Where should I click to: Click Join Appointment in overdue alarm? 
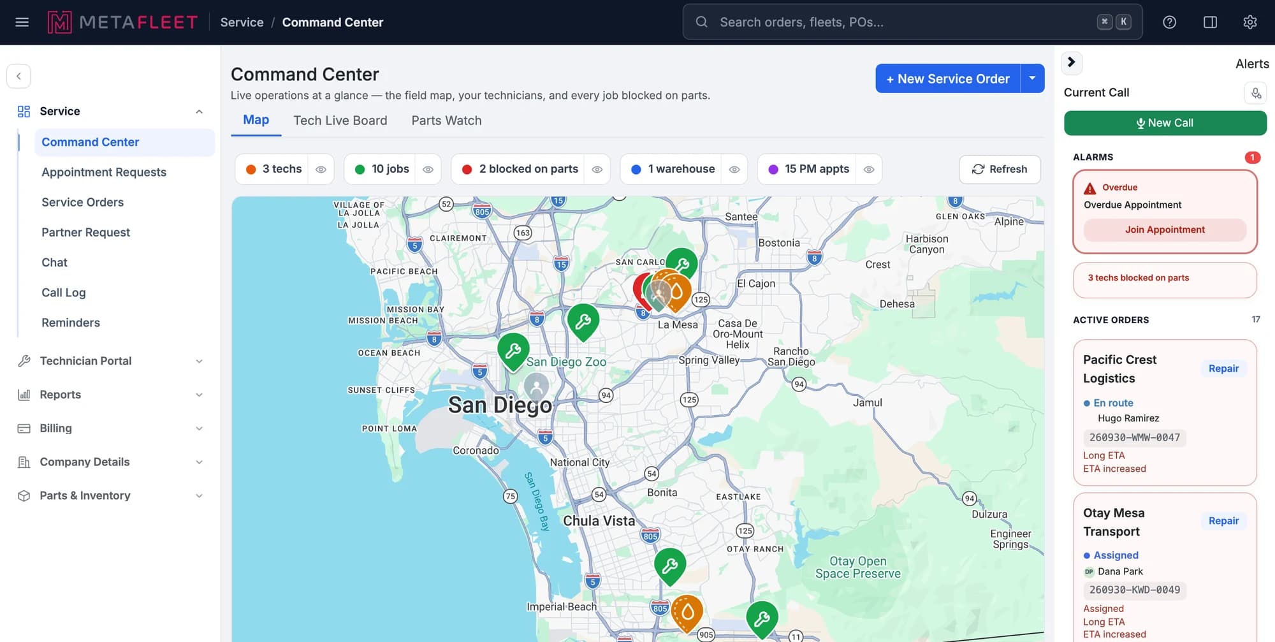click(x=1165, y=230)
